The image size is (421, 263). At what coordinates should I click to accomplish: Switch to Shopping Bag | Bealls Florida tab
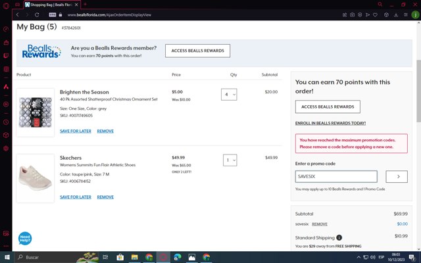tap(52, 5)
